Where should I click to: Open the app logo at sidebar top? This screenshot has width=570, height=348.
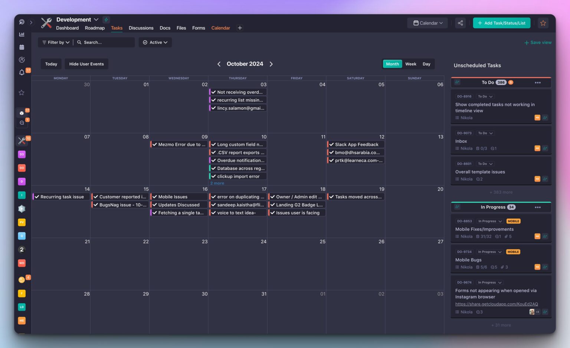22,22
